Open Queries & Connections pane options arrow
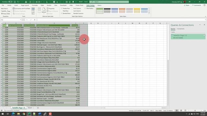207x116 pixels. 200,25
